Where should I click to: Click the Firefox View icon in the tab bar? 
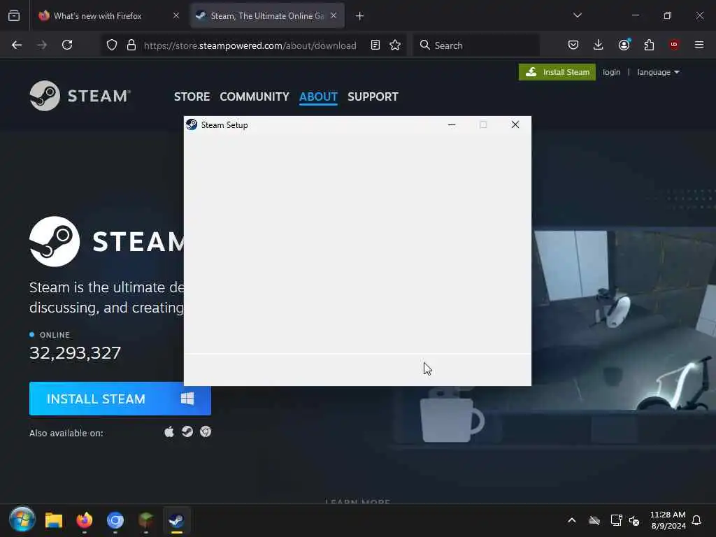pyautogui.click(x=14, y=15)
